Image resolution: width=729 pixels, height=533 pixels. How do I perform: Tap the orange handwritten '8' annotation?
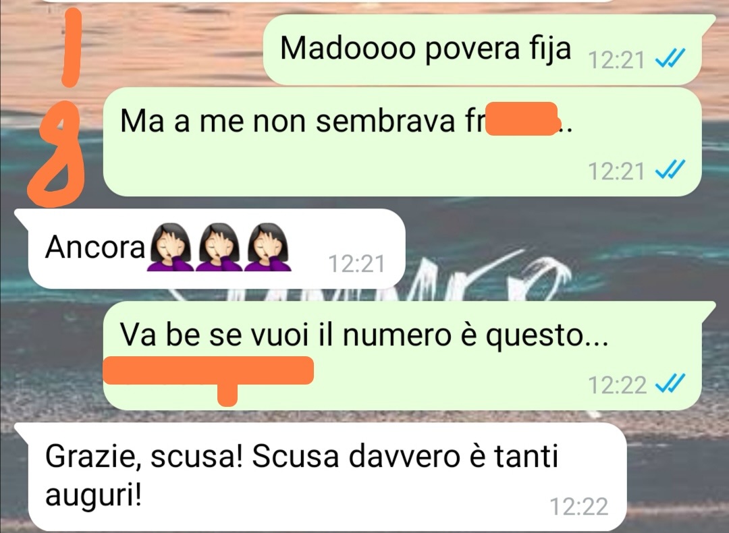point(57,155)
